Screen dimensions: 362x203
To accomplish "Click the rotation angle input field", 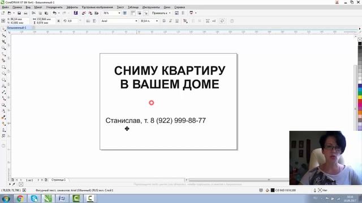I will click(73, 21).
